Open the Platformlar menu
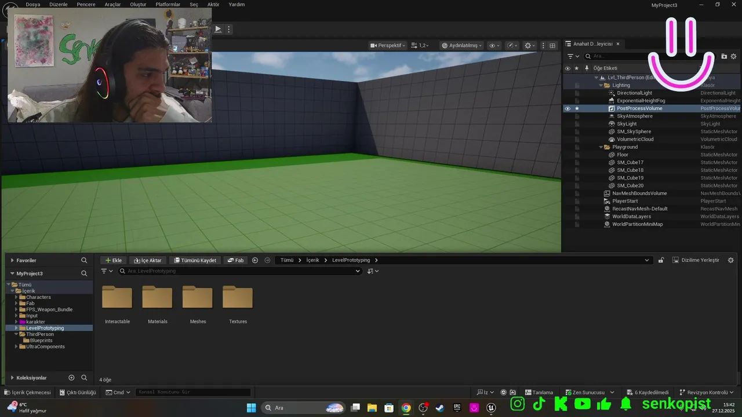Viewport: 742px width, 417px height. (168, 4)
